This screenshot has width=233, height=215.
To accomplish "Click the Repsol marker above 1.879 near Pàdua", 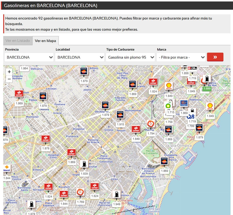I will (43, 96).
